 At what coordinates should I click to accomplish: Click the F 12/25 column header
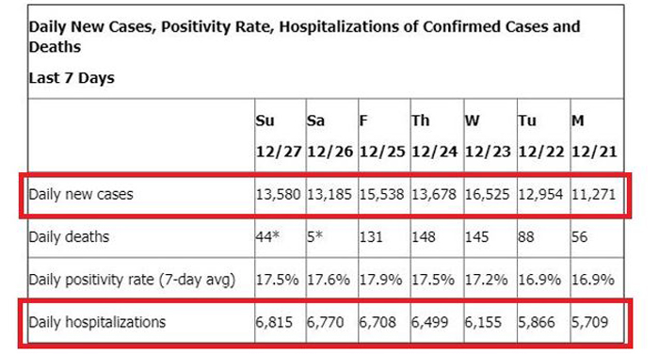click(384, 136)
